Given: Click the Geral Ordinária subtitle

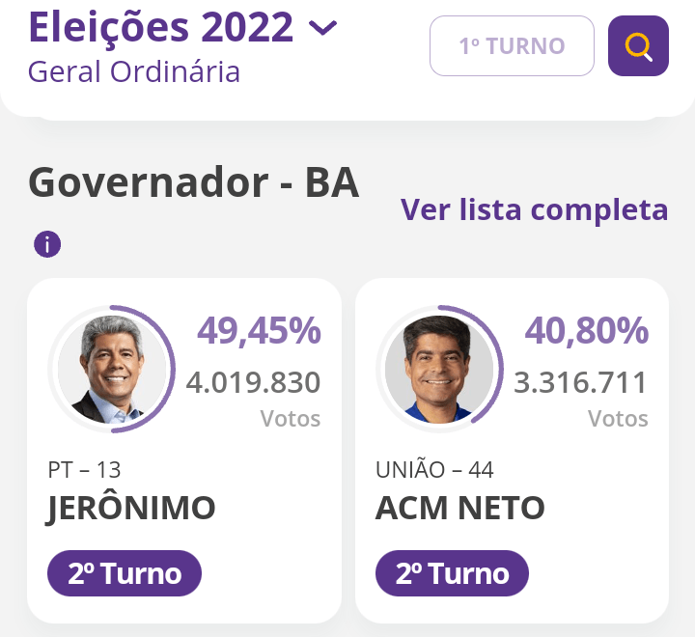Looking at the screenshot, I should [x=134, y=71].
